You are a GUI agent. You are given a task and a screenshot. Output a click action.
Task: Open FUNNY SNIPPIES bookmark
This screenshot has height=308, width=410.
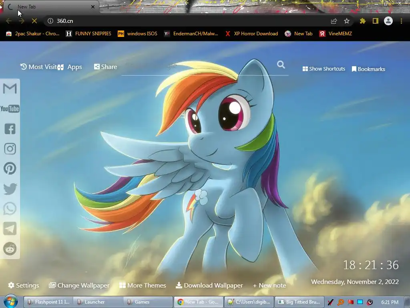coord(88,34)
